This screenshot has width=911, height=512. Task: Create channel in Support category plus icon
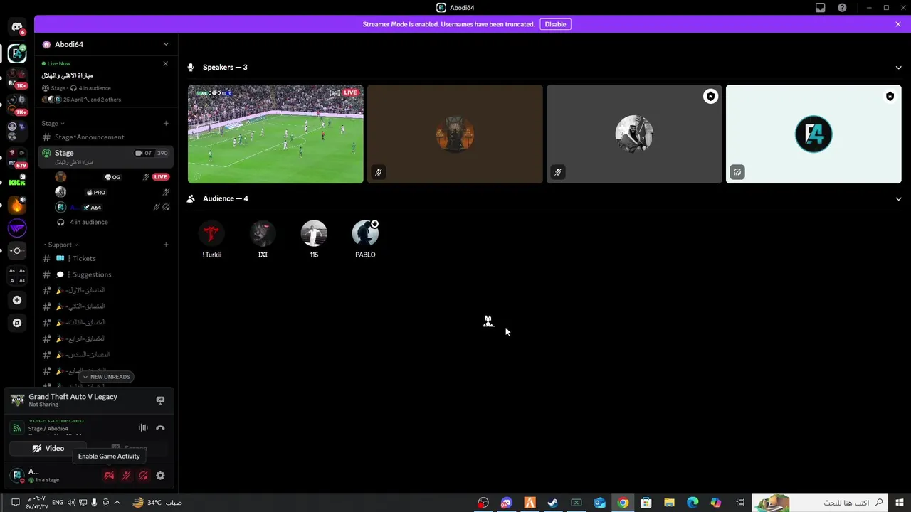166,245
